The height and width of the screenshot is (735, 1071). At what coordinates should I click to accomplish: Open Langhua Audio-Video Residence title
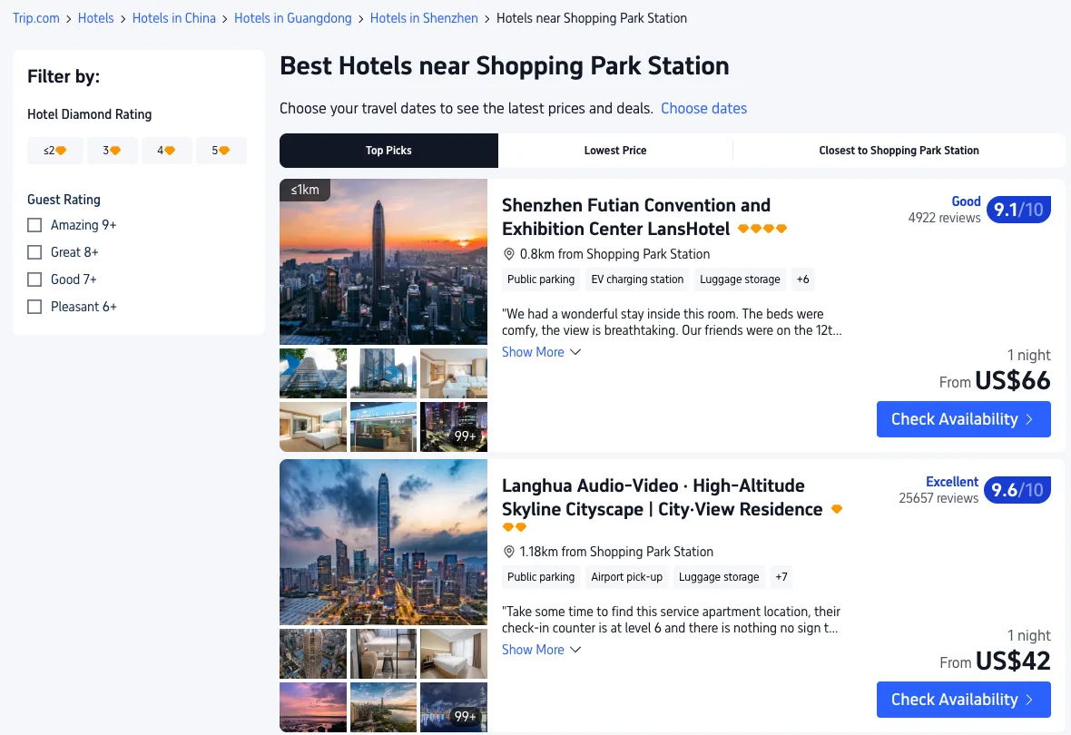[662, 497]
